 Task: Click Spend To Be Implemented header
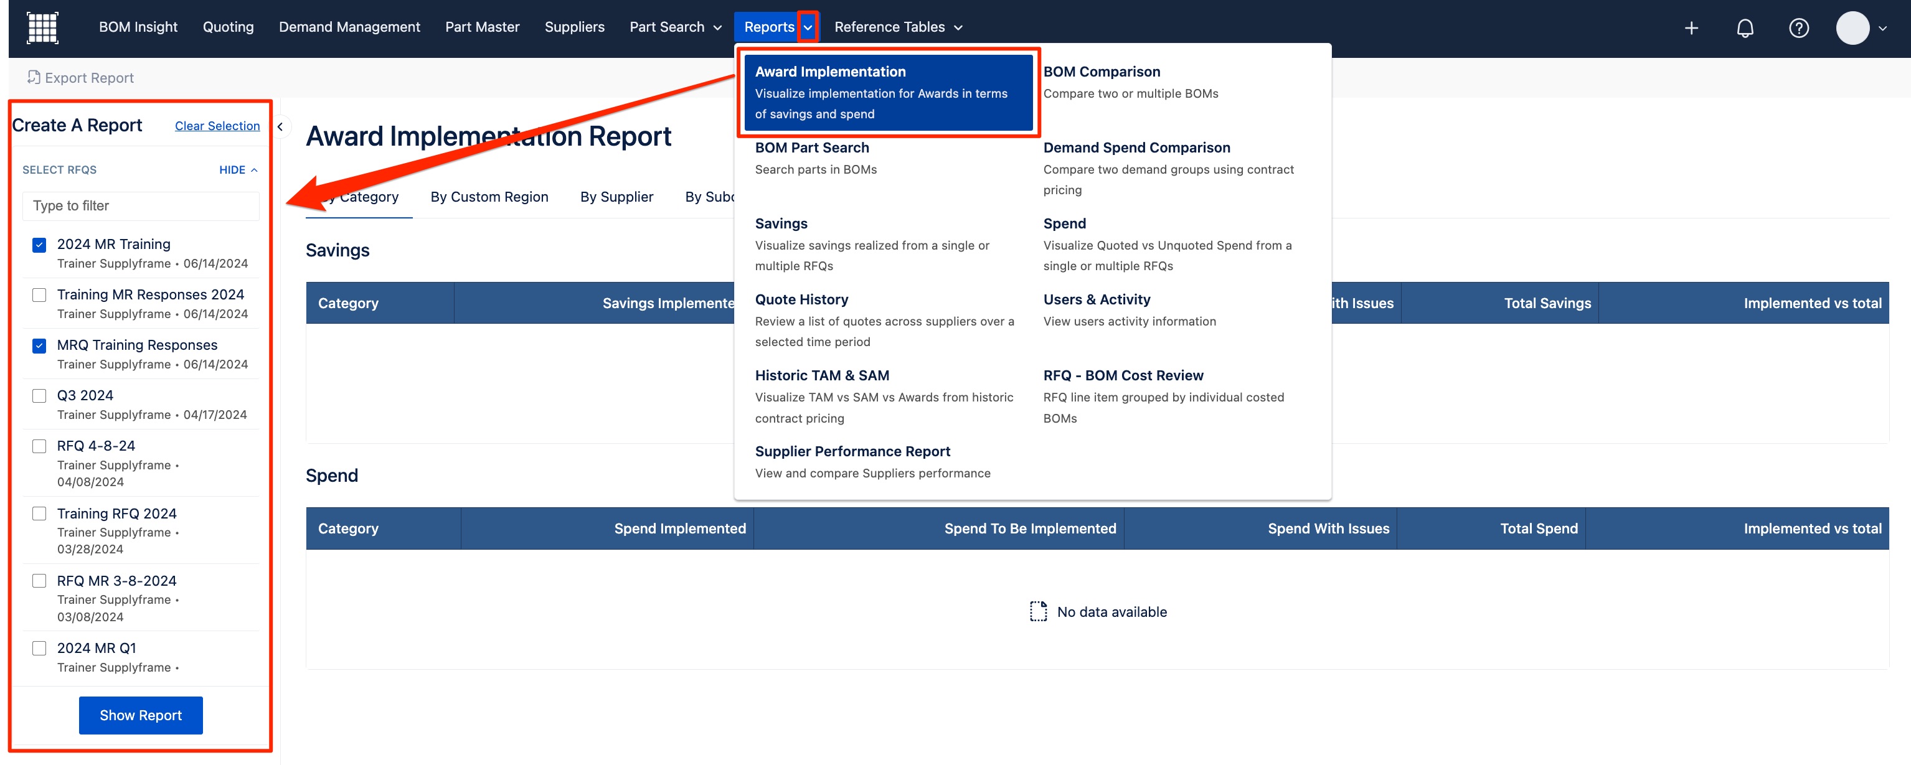938,528
